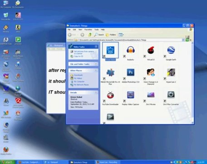Select the Google Earth shortcut icon
The width and height of the screenshot is (207, 164).
pyautogui.click(x=171, y=50)
